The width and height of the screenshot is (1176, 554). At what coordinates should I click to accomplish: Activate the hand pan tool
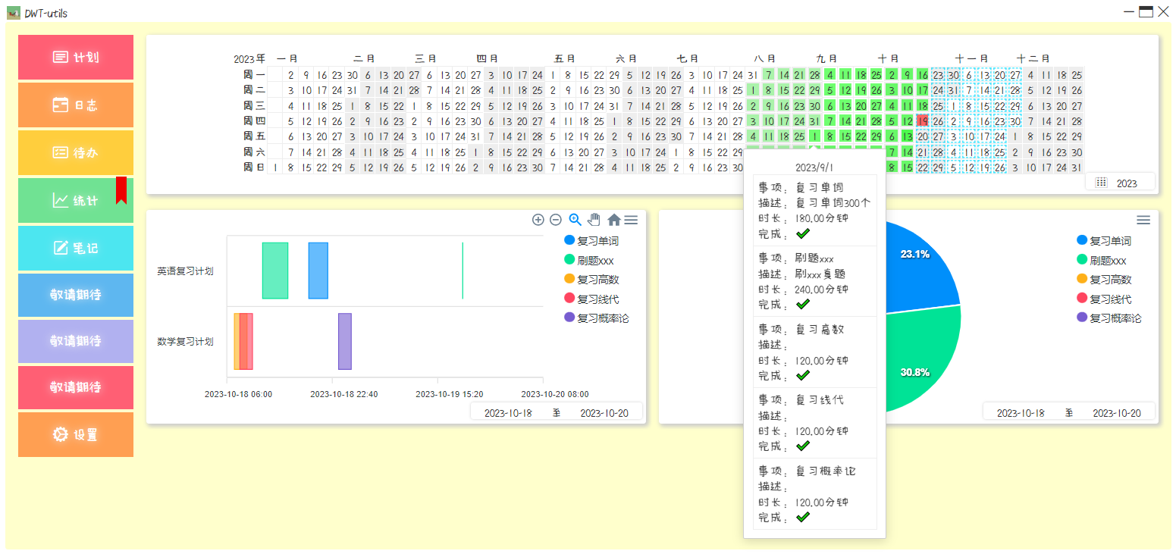[594, 220]
